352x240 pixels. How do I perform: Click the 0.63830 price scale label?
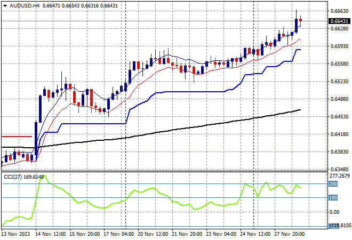pyautogui.click(x=340, y=152)
